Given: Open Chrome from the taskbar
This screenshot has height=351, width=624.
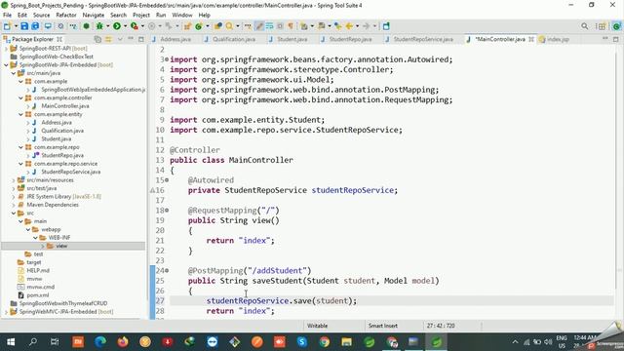Looking at the screenshot, I should (x=325, y=342).
